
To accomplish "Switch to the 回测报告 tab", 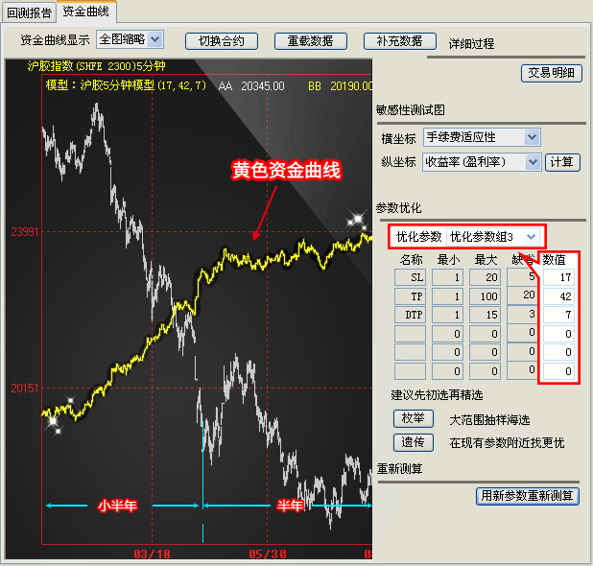I will [29, 12].
